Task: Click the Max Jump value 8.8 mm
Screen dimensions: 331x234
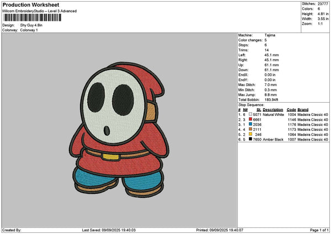Action: pyautogui.click(x=271, y=95)
